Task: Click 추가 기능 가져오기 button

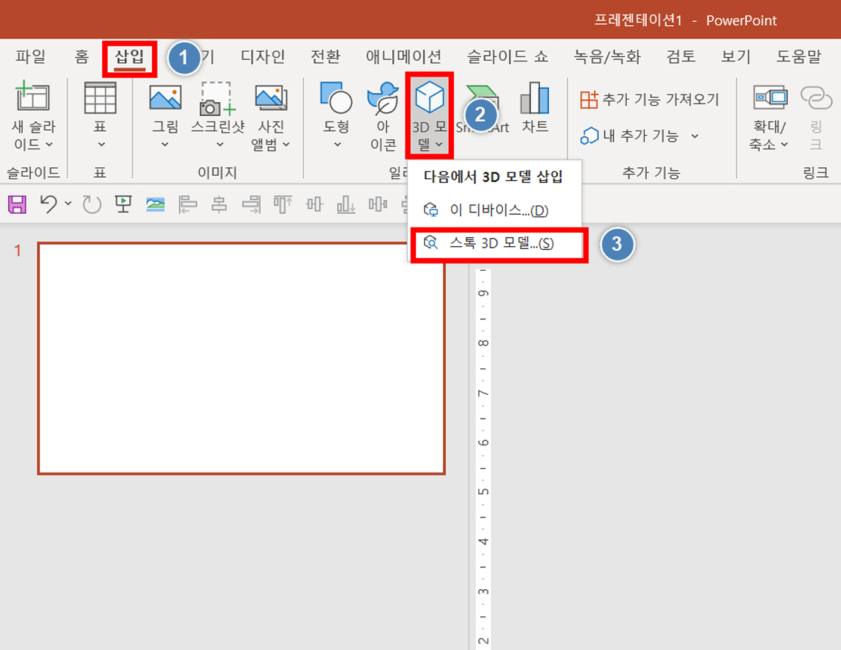Action: tap(650, 99)
